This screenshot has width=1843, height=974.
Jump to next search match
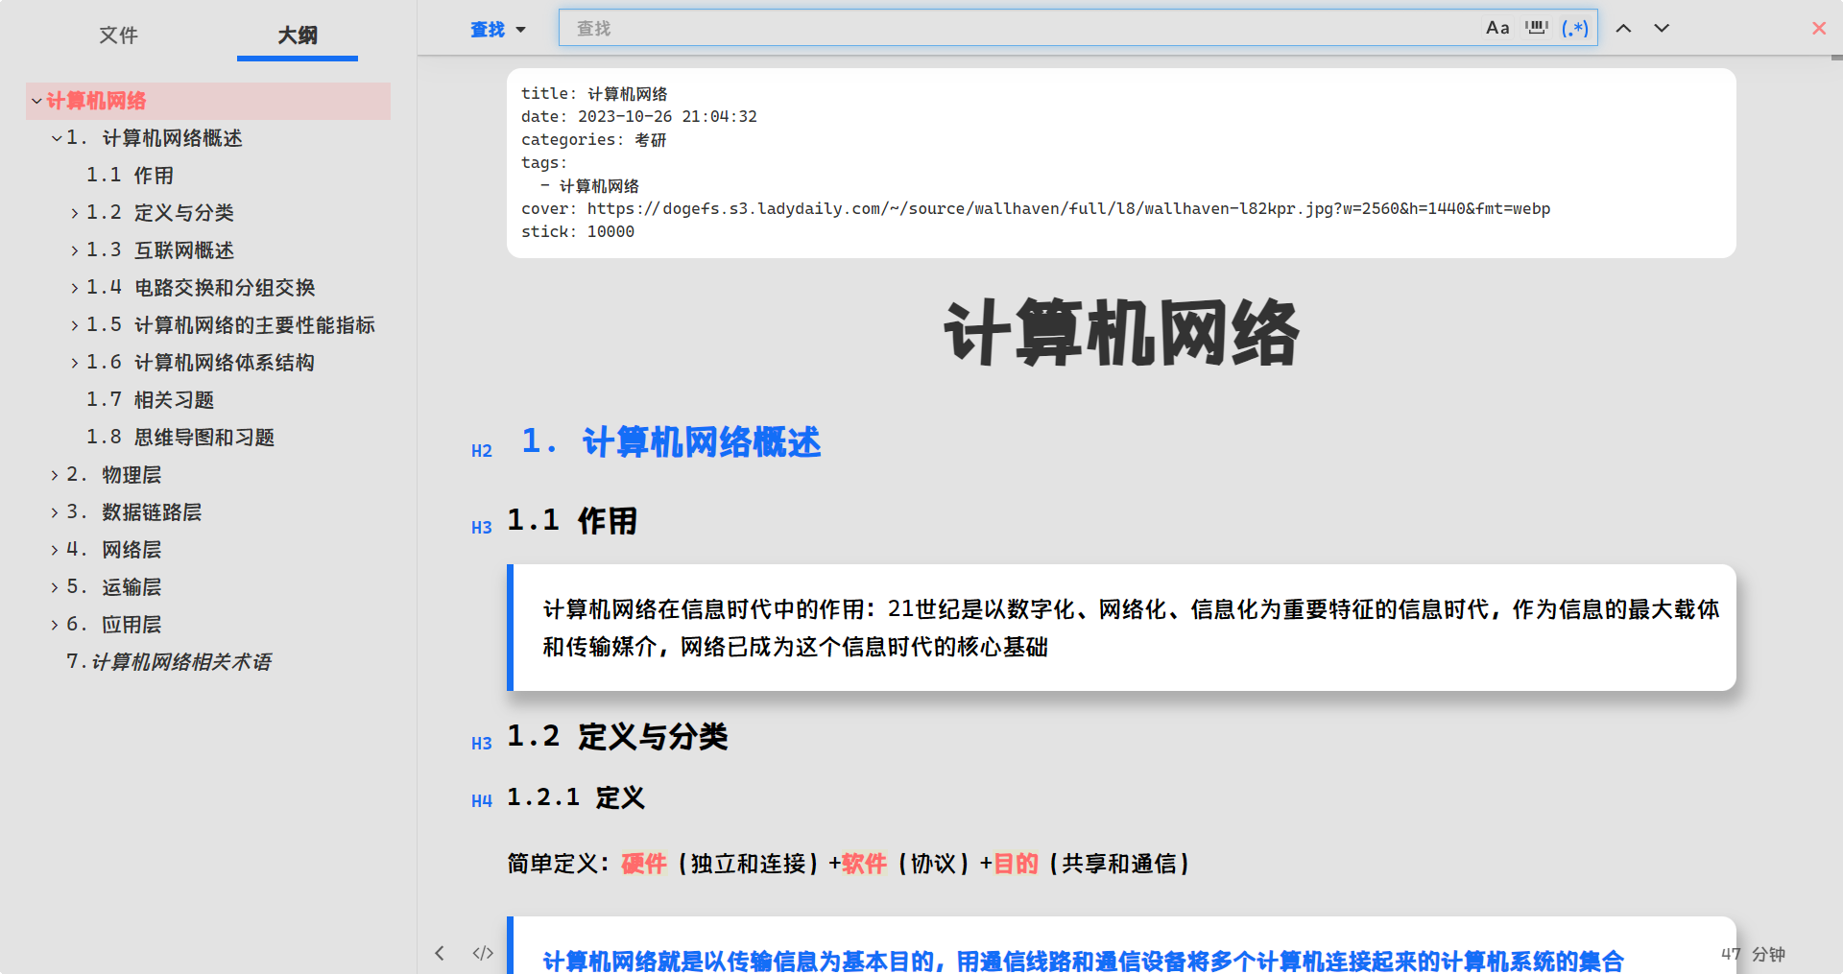pos(1662,28)
